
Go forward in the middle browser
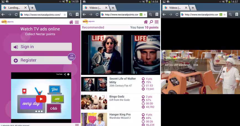[x=91, y=15]
